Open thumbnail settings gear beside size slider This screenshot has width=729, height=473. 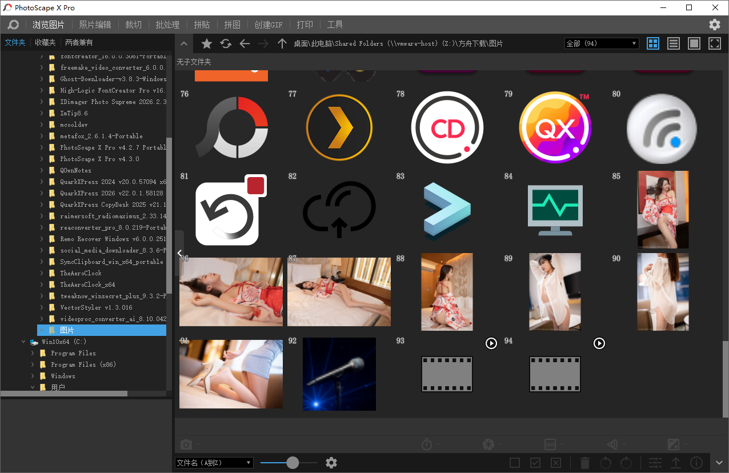tap(331, 463)
